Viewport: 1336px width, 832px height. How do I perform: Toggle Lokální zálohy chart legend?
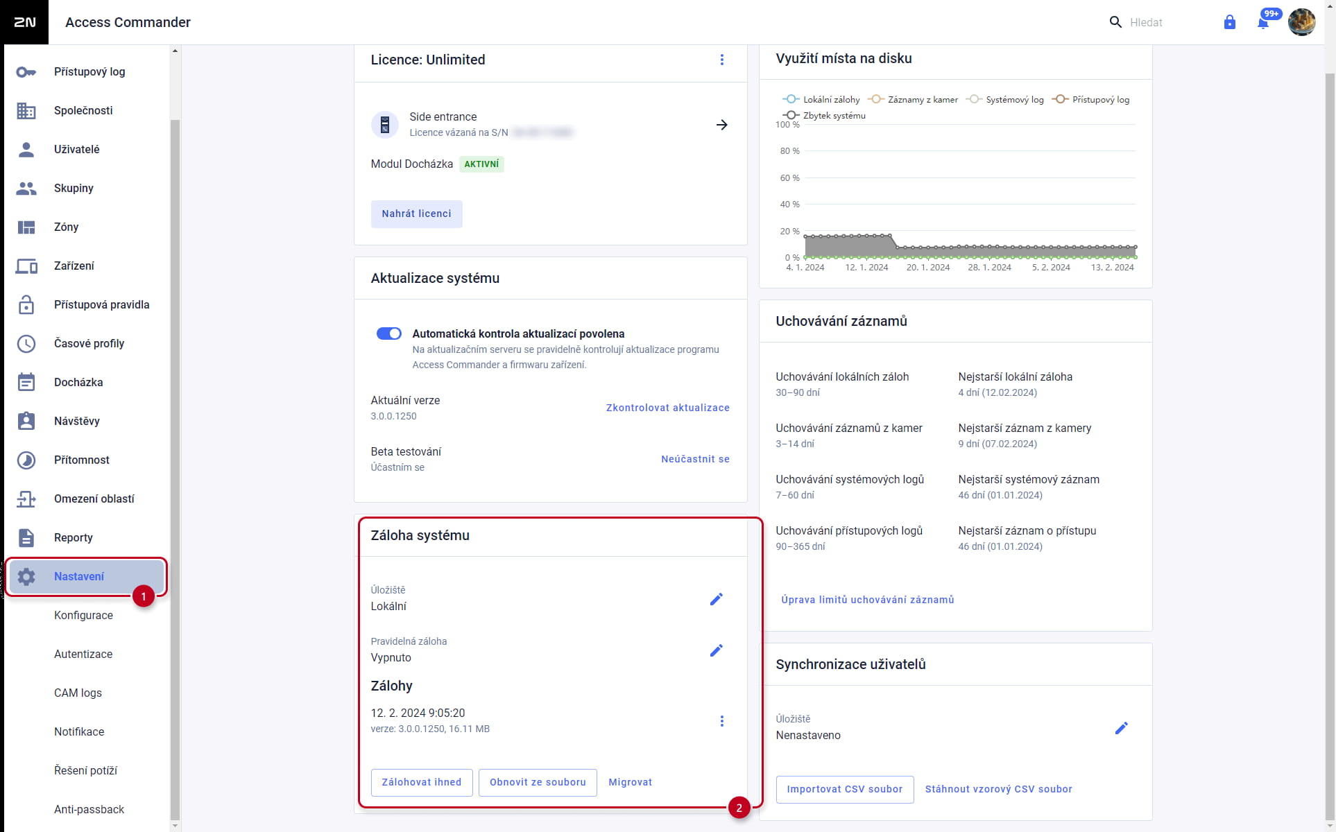pyautogui.click(x=822, y=99)
